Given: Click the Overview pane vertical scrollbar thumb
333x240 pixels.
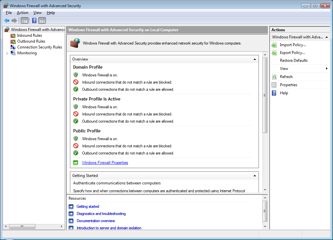Looking at the screenshot, I should pyautogui.click(x=265, y=95).
